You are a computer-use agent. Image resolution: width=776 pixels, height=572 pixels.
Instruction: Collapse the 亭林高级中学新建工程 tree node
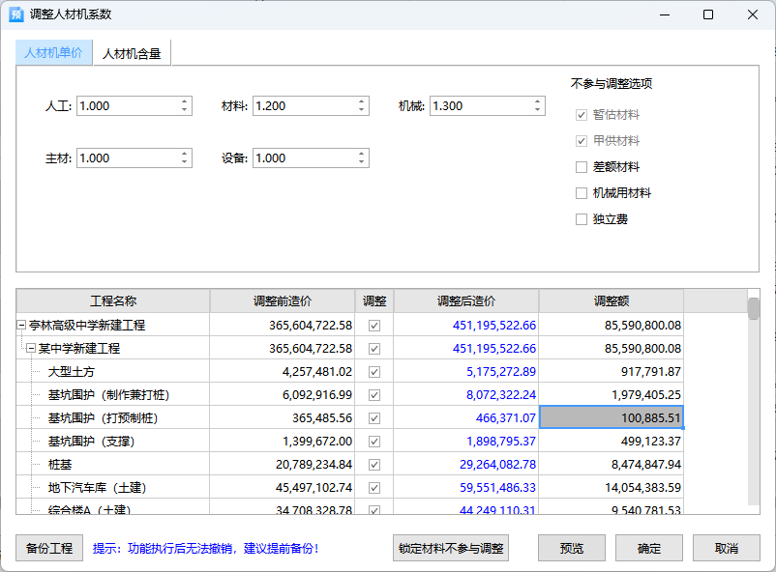pos(22,326)
